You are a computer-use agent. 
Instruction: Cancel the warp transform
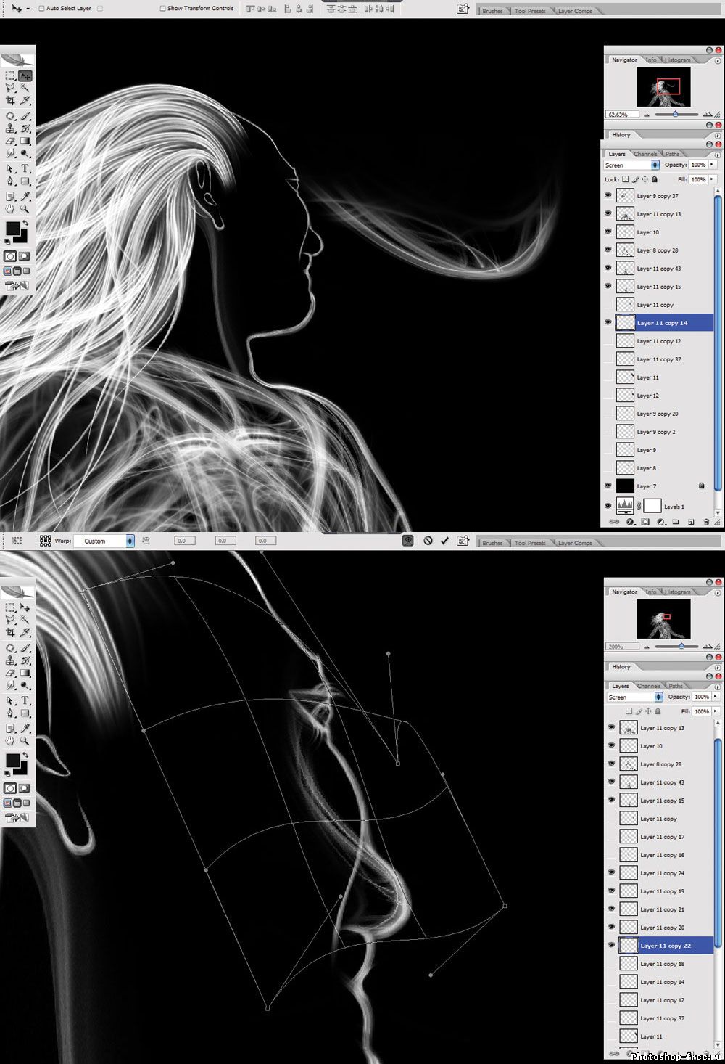[x=428, y=541]
